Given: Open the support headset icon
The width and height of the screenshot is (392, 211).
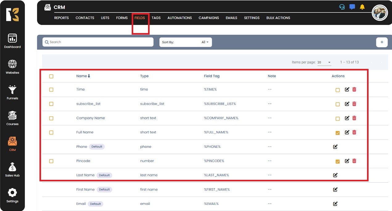Looking at the screenshot, I should click(342, 7).
